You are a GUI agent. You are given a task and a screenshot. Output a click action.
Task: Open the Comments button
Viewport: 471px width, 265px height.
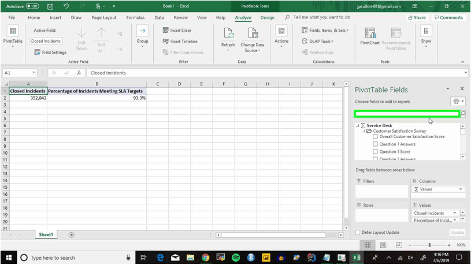click(x=449, y=17)
